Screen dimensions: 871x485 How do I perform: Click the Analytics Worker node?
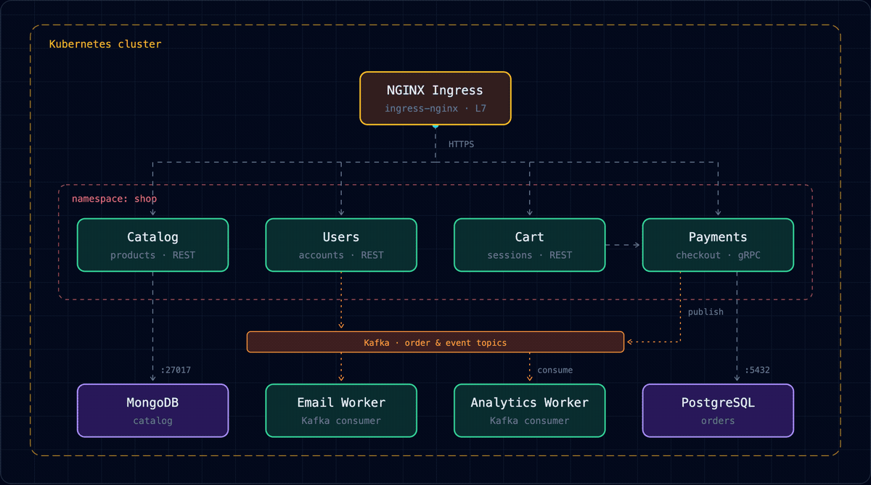click(530, 410)
